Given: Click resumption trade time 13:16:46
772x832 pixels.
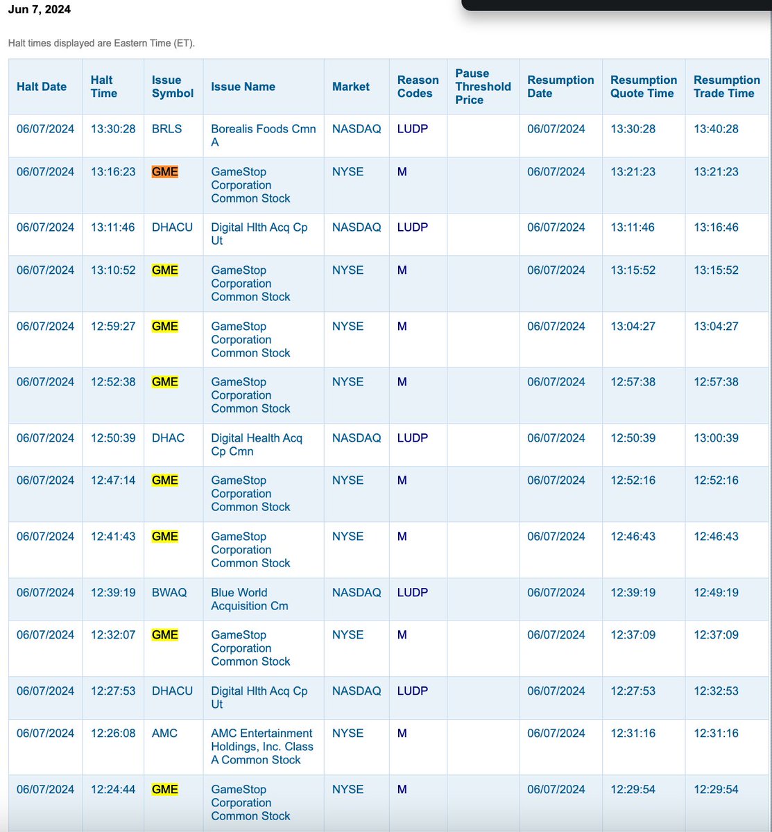Looking at the screenshot, I should [x=717, y=227].
